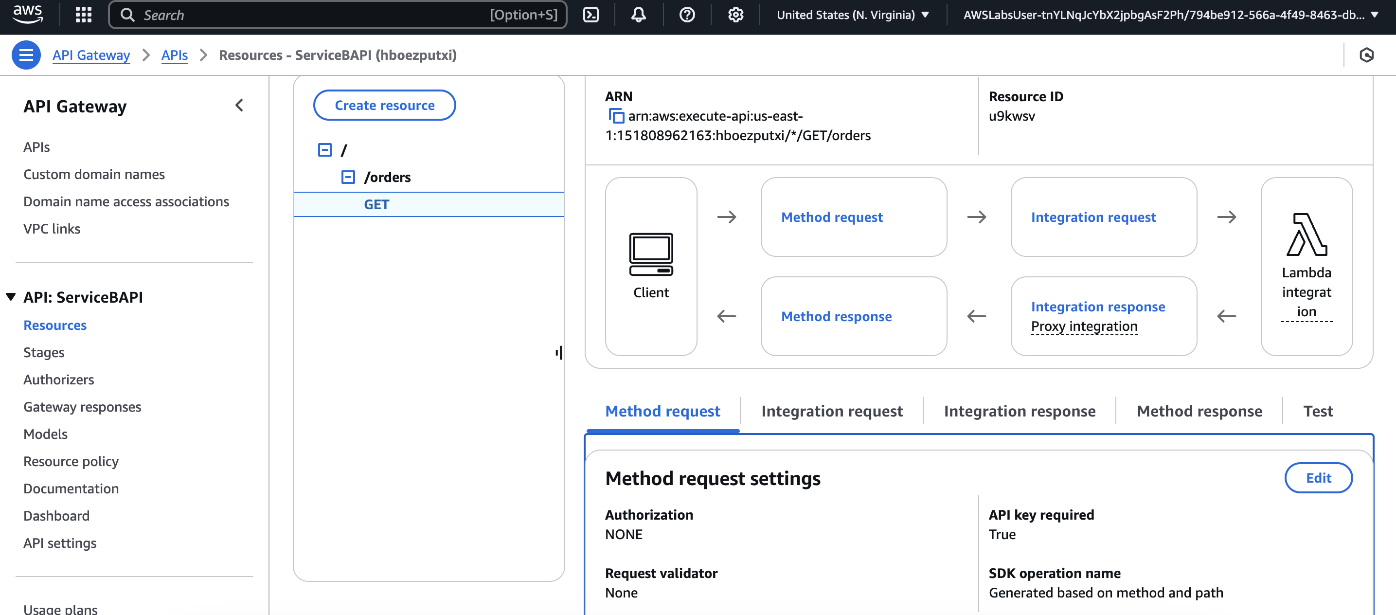This screenshot has height=615, width=1396.
Task: Click the Authorization value NONE
Action: (x=623, y=534)
